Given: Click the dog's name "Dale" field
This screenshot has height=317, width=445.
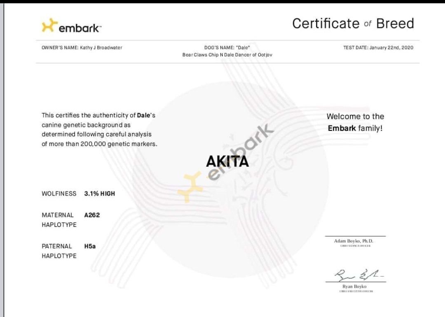Looking at the screenshot, I should [227, 48].
